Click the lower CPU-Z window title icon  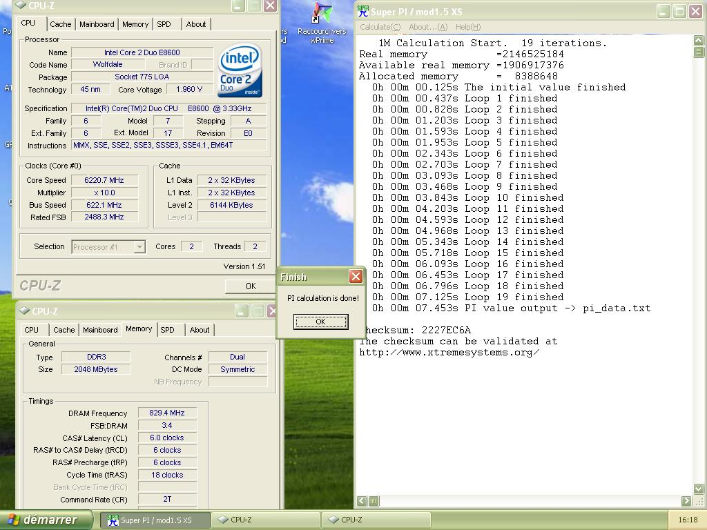(24, 311)
